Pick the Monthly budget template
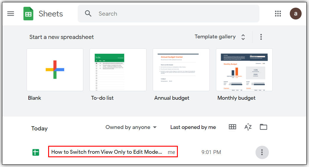 coord(244,70)
